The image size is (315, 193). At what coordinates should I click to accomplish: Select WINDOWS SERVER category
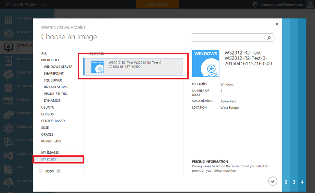point(58,66)
